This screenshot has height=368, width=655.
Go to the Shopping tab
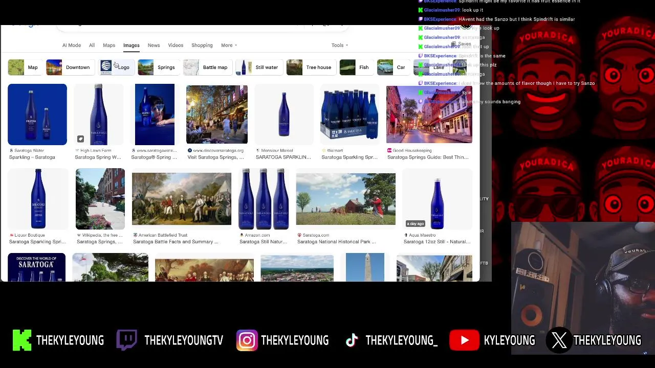pos(202,45)
